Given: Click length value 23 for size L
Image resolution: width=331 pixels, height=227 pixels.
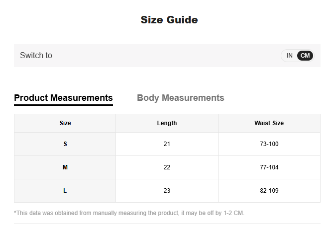Looking at the screenshot, I should click(x=167, y=191).
